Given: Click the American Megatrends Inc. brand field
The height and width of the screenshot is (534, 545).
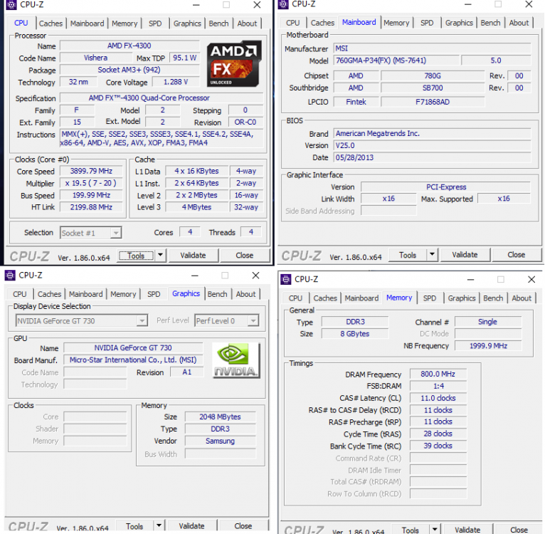Looking at the screenshot, I should tap(432, 133).
